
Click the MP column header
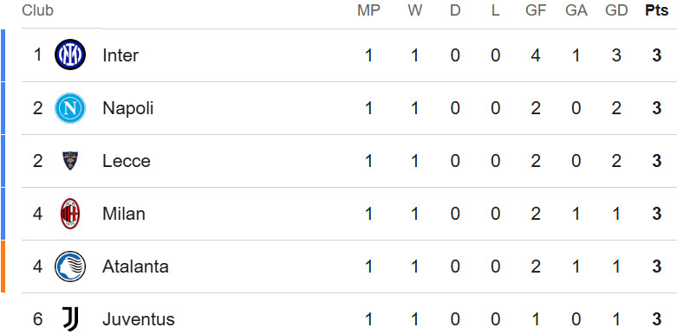[368, 10]
